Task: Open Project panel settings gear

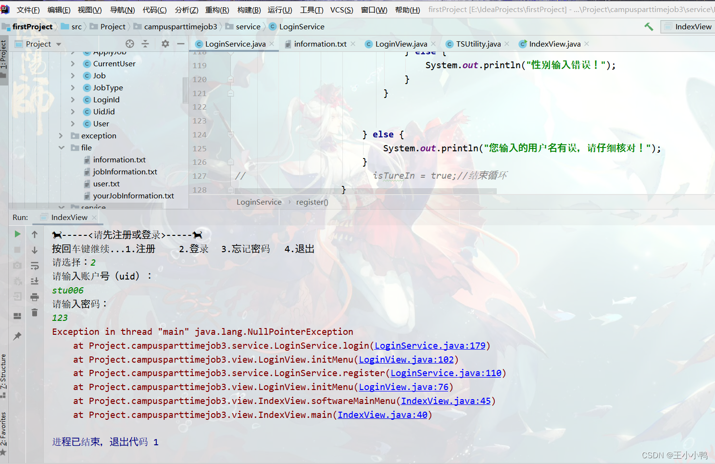Action: [165, 44]
